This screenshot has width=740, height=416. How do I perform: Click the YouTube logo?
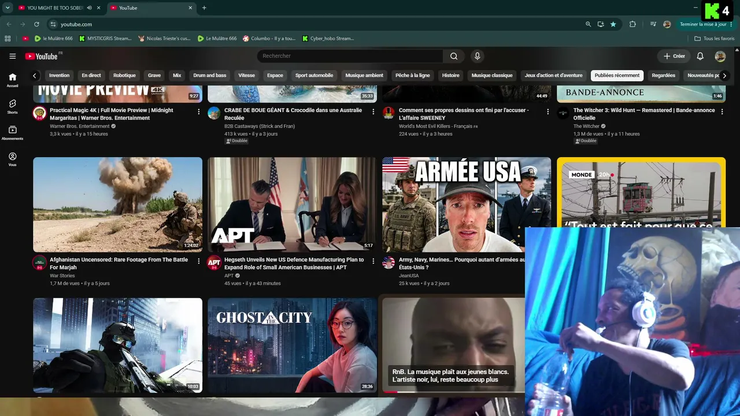point(42,56)
